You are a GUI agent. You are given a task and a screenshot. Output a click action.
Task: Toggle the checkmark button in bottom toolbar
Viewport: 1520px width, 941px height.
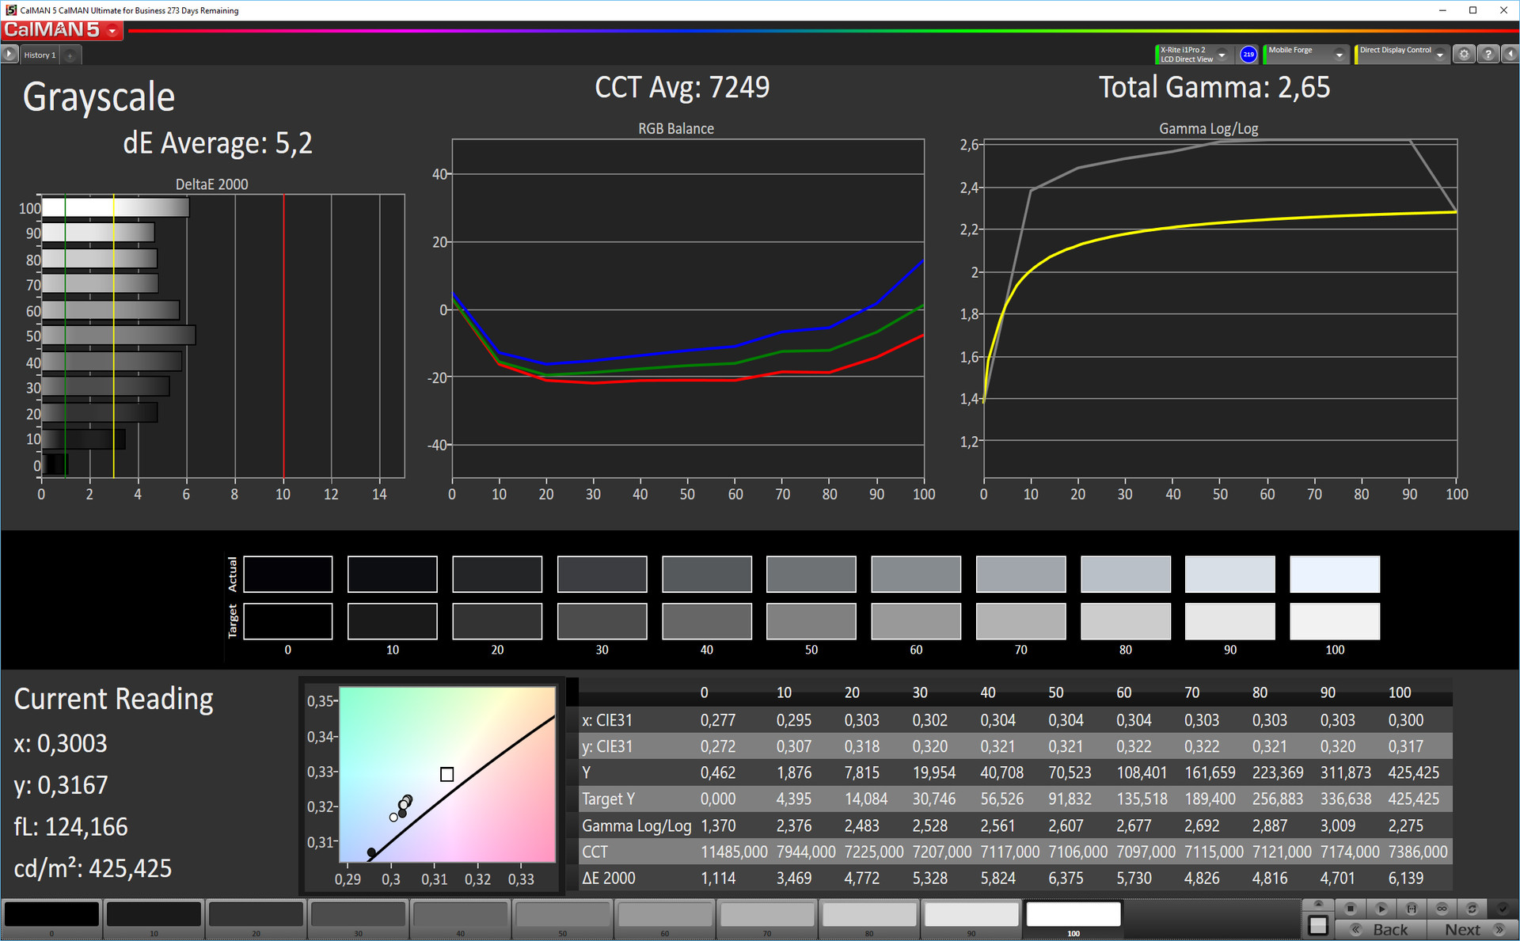tap(1503, 909)
